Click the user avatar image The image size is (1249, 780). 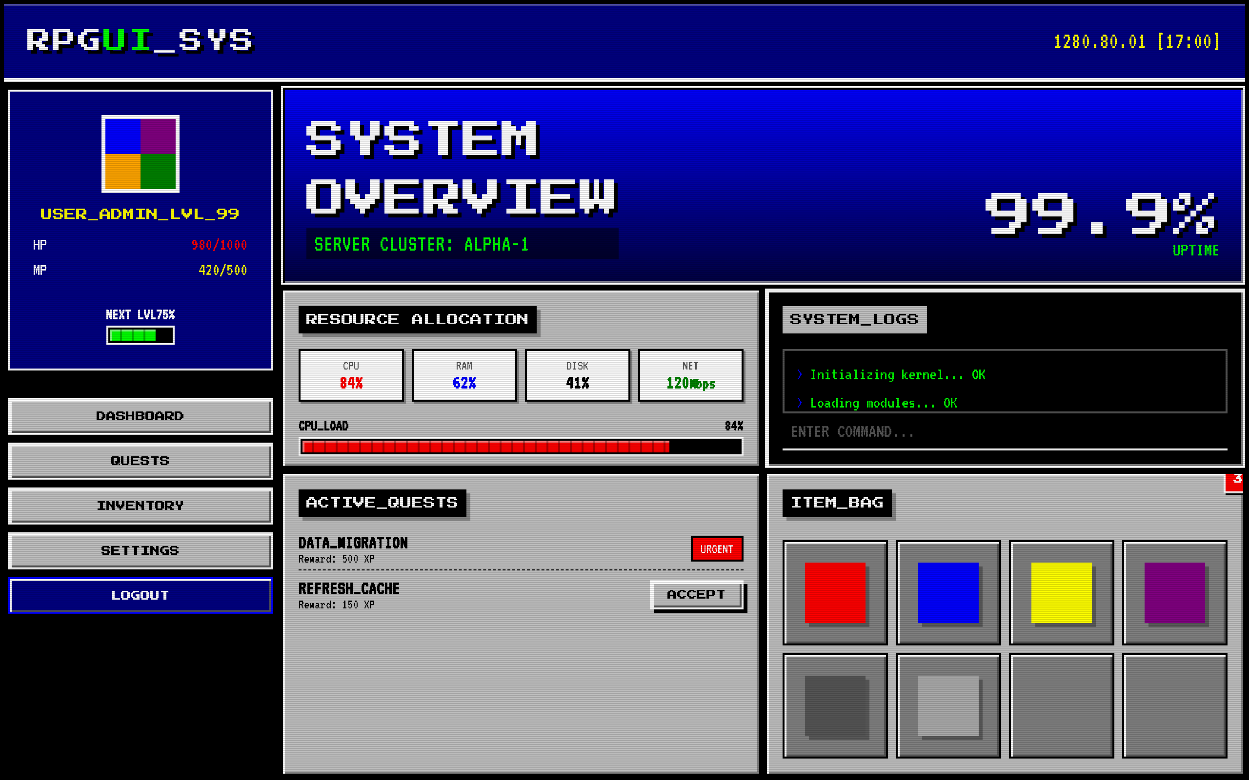click(140, 154)
